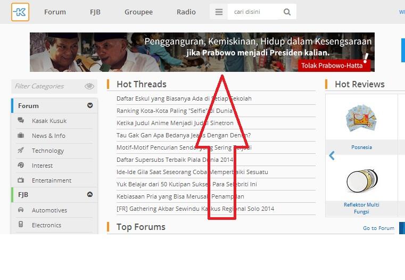
Task: Collapse the Forum category section
Action: [90, 105]
